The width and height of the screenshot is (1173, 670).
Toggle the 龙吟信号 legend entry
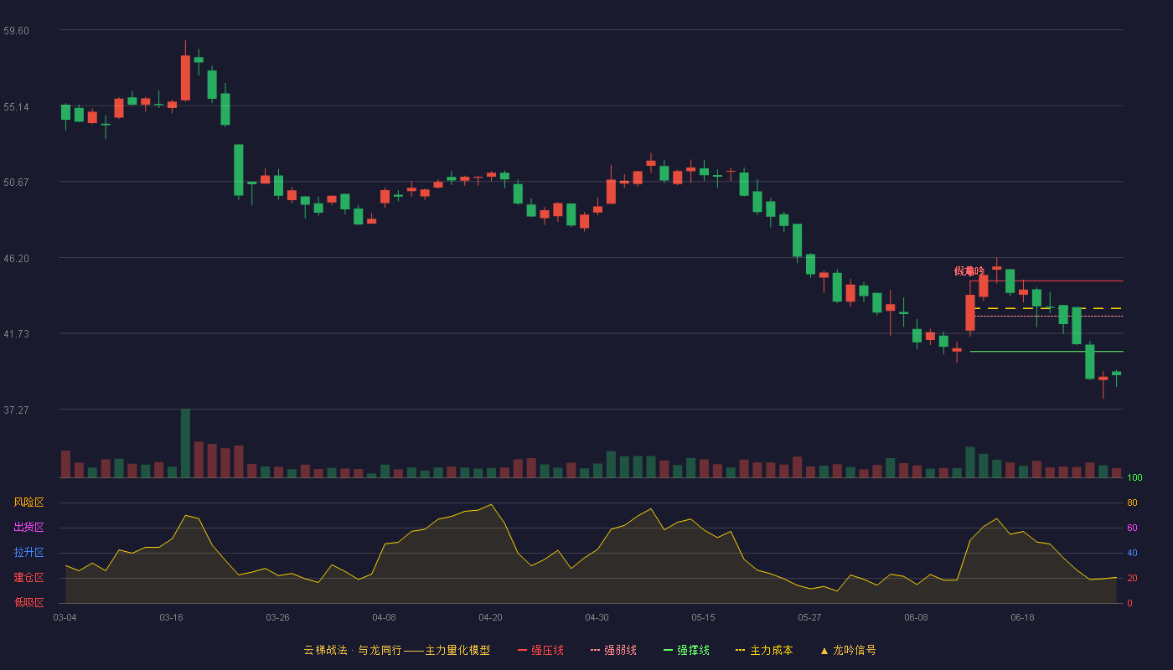[848, 650]
